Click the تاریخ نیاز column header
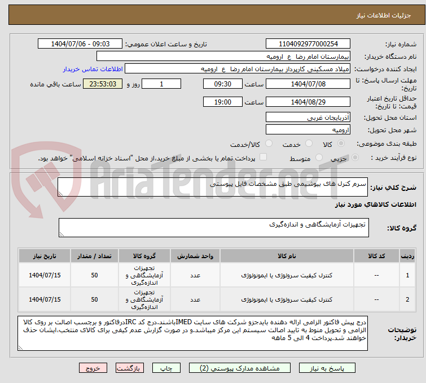Image resolution: width=426 pixels, height=383 pixels. tap(45, 256)
